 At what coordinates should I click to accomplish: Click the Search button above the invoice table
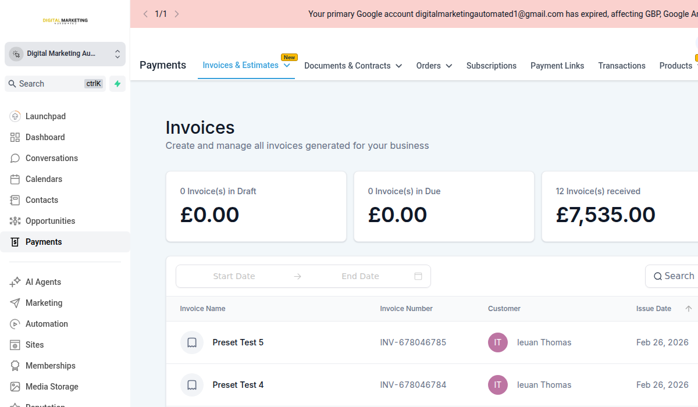[678, 276]
